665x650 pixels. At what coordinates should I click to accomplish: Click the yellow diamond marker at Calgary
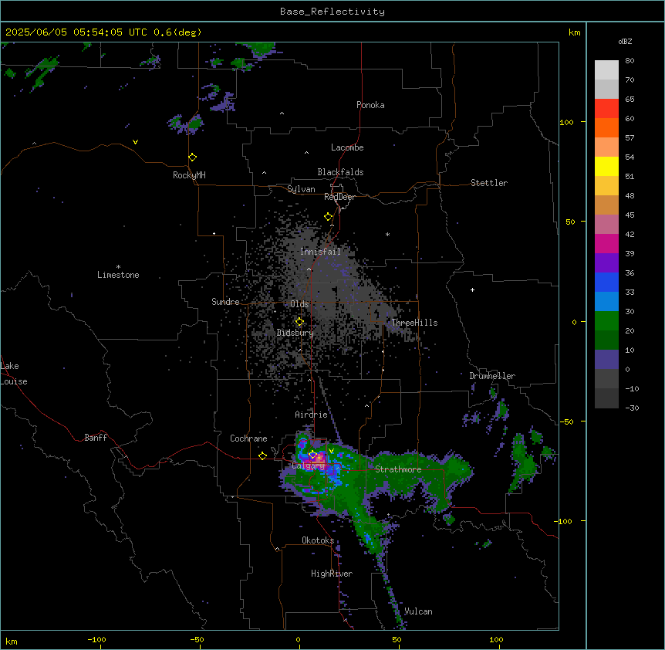click(x=312, y=455)
